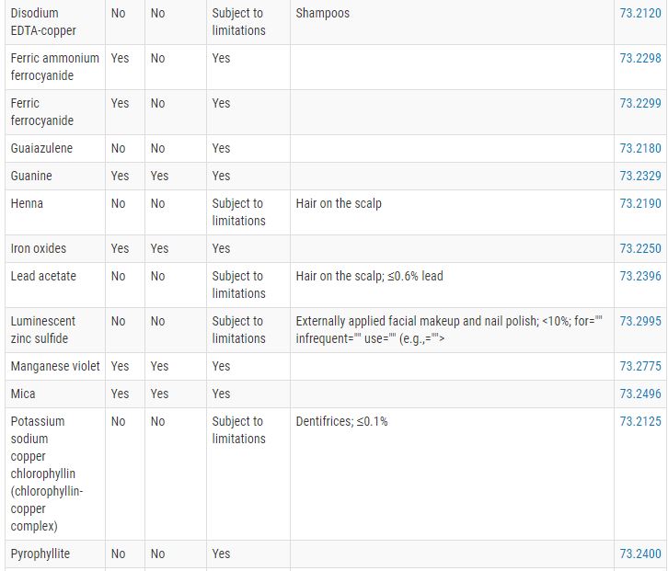Viewport: 668px width, 571px height.
Task: Click the 73.2299 reference link
Action: pos(640,104)
